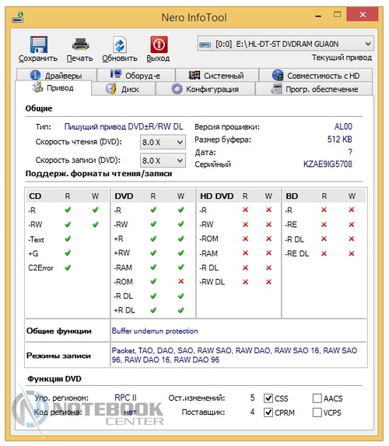
Task: Click the red Выход power icon
Action: click(159, 44)
